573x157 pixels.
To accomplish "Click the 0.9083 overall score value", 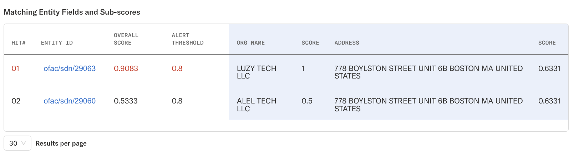I will click(x=126, y=69).
